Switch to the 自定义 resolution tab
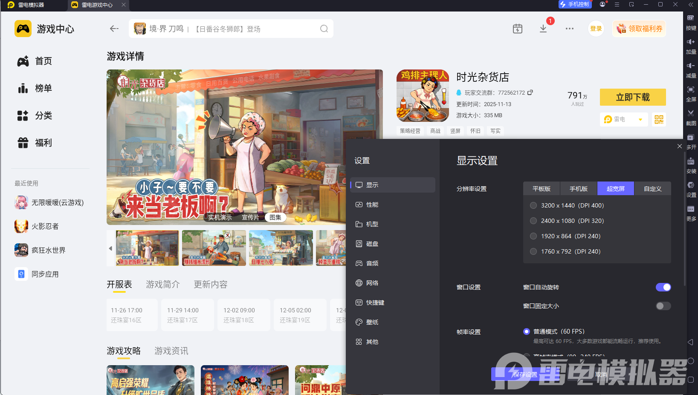This screenshot has width=698, height=395. pyautogui.click(x=653, y=189)
